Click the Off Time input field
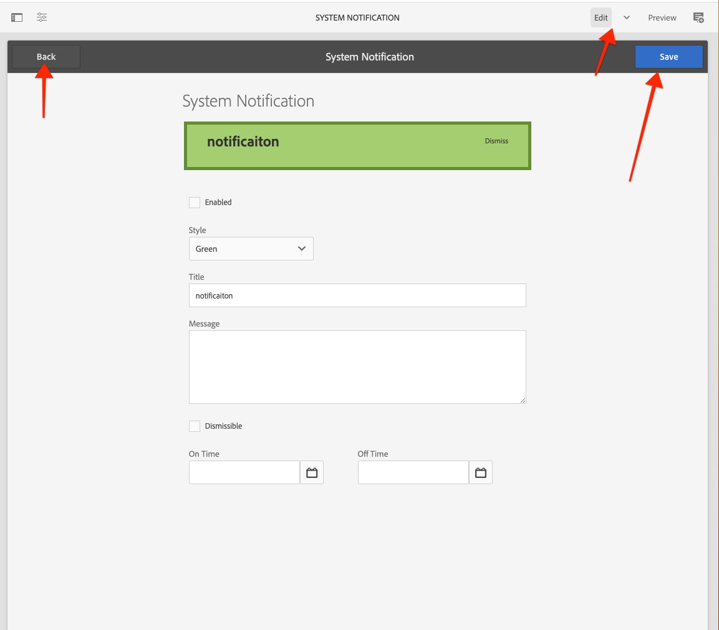The image size is (719, 630). [x=413, y=472]
